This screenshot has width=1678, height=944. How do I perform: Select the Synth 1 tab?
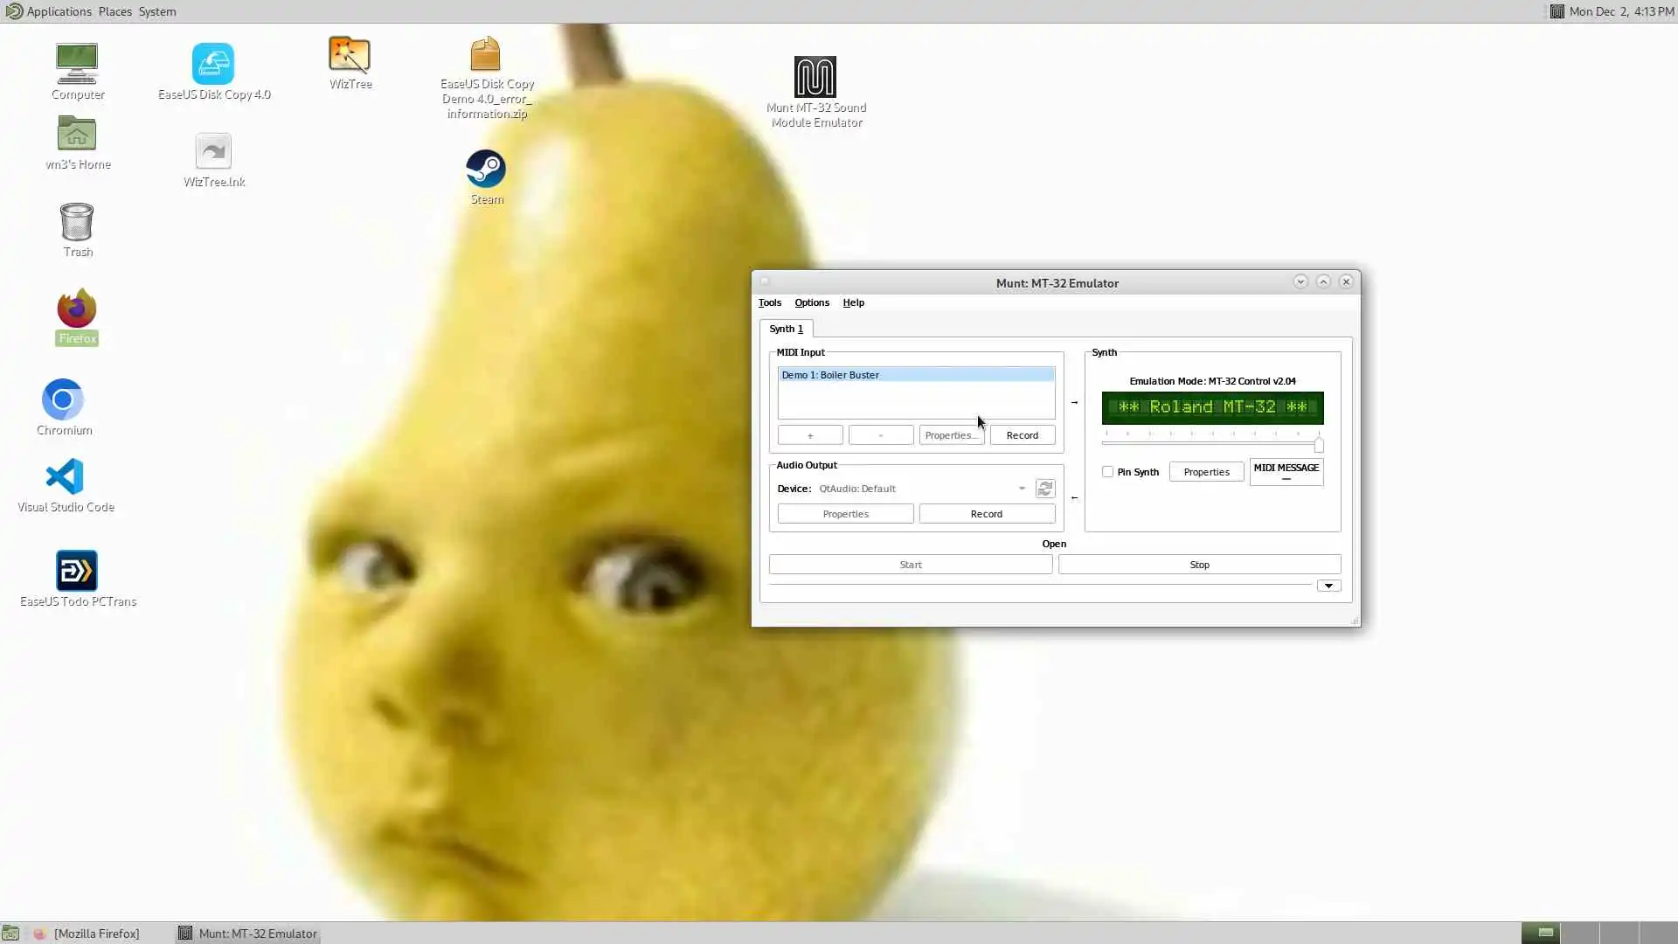[786, 329]
